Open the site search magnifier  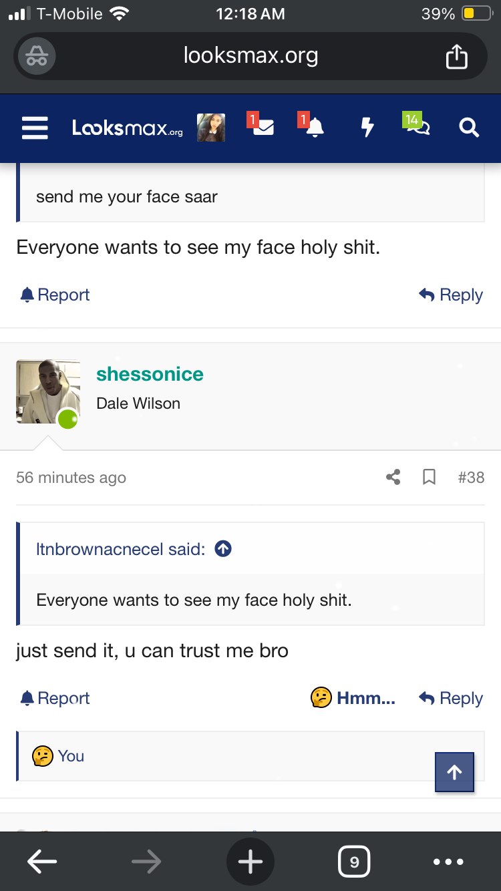click(x=469, y=128)
